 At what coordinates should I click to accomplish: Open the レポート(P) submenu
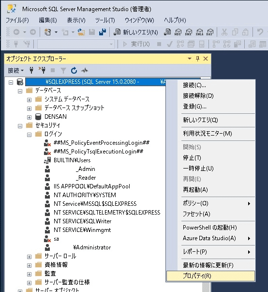tap(210, 252)
